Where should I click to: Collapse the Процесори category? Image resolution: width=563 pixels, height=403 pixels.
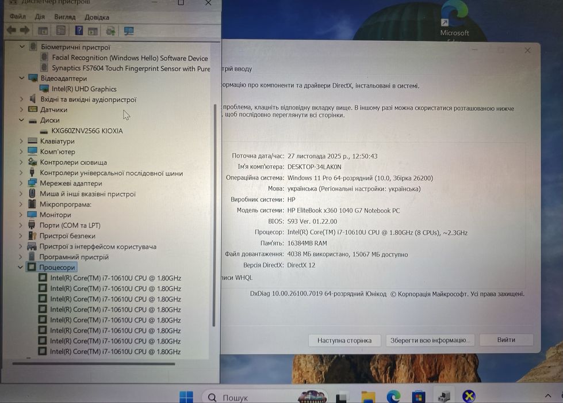click(21, 267)
